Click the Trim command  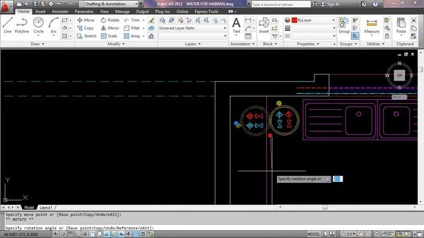point(132,20)
